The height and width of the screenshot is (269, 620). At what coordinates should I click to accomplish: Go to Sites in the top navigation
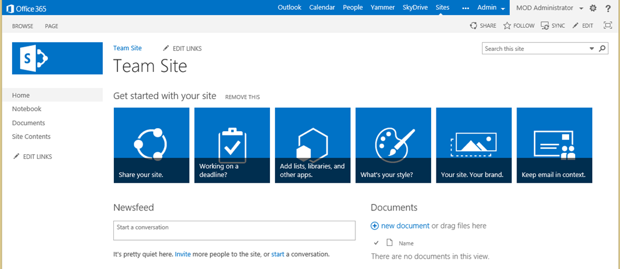443,7
